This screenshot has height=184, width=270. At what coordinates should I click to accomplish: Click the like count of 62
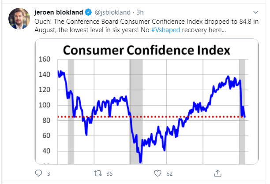[x=169, y=173]
